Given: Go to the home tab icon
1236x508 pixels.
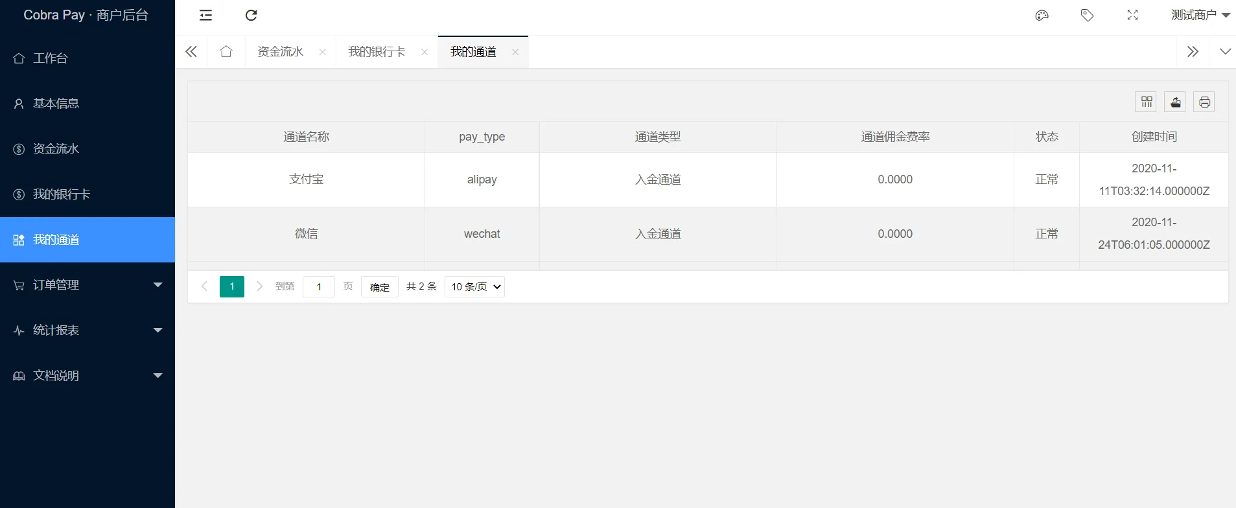Looking at the screenshot, I should pyautogui.click(x=226, y=52).
